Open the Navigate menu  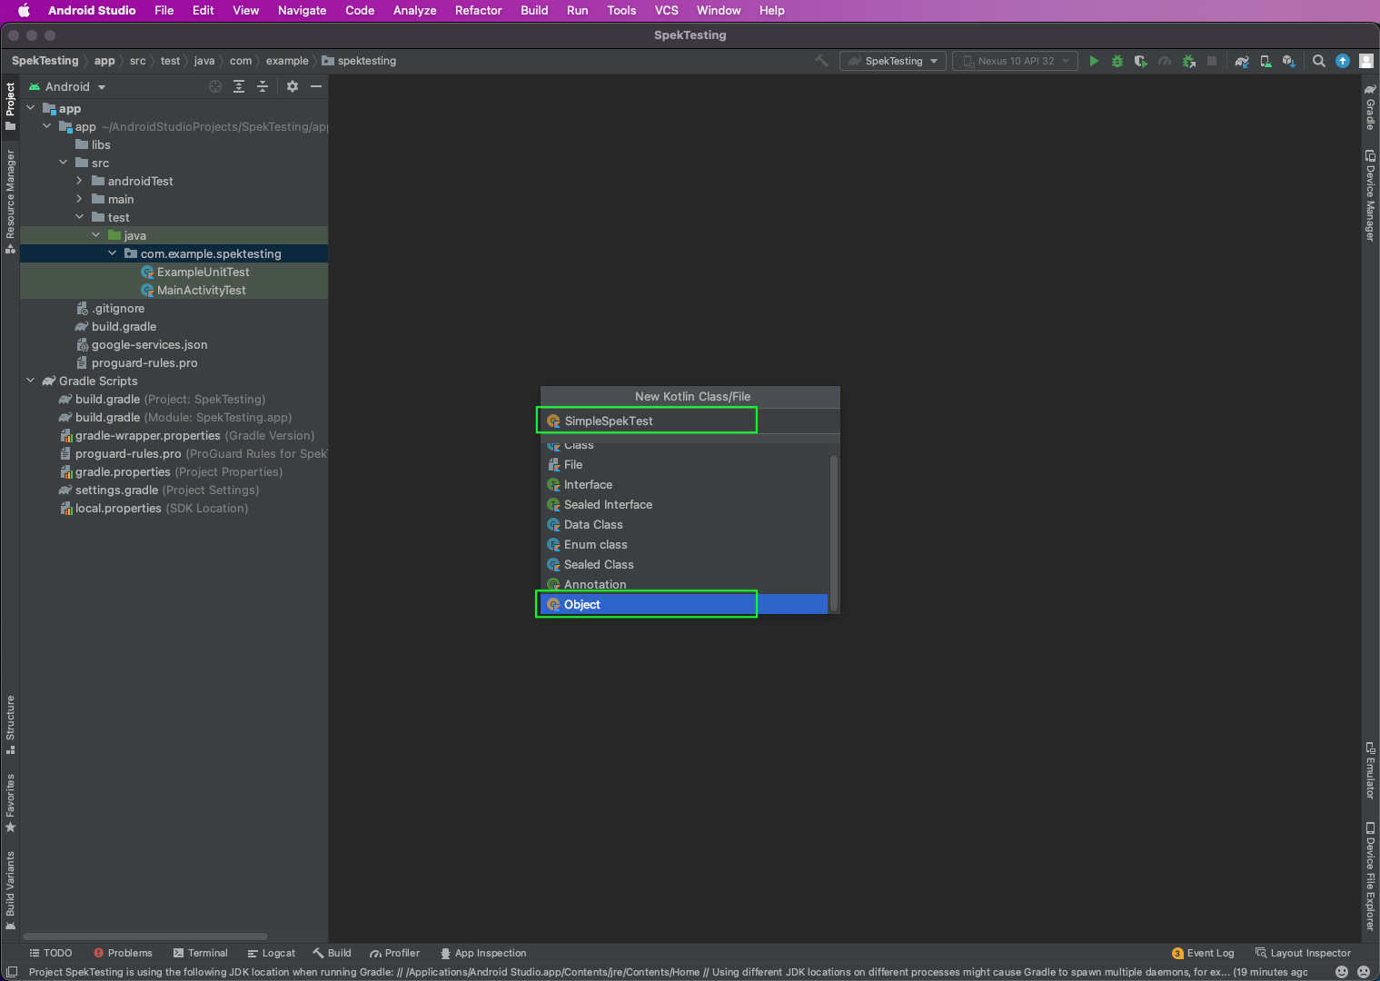click(302, 10)
